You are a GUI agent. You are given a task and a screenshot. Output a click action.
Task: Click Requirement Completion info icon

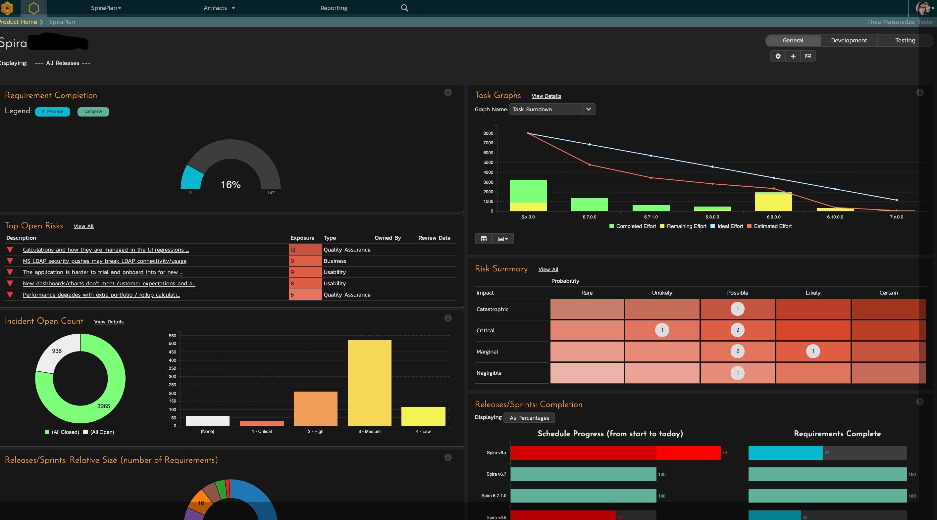pyautogui.click(x=448, y=93)
